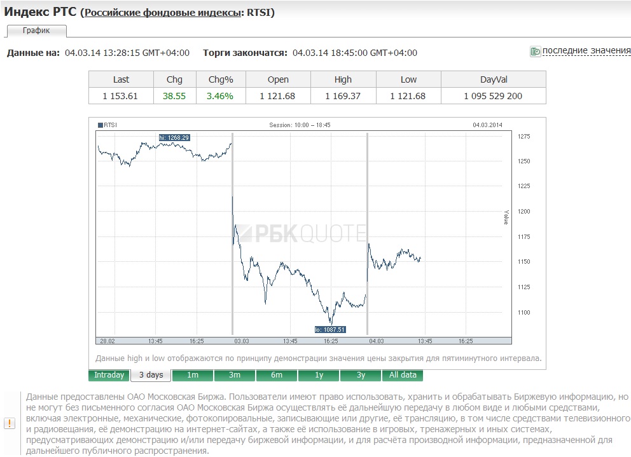Click the РБК Quote watermark logo

tap(301, 233)
